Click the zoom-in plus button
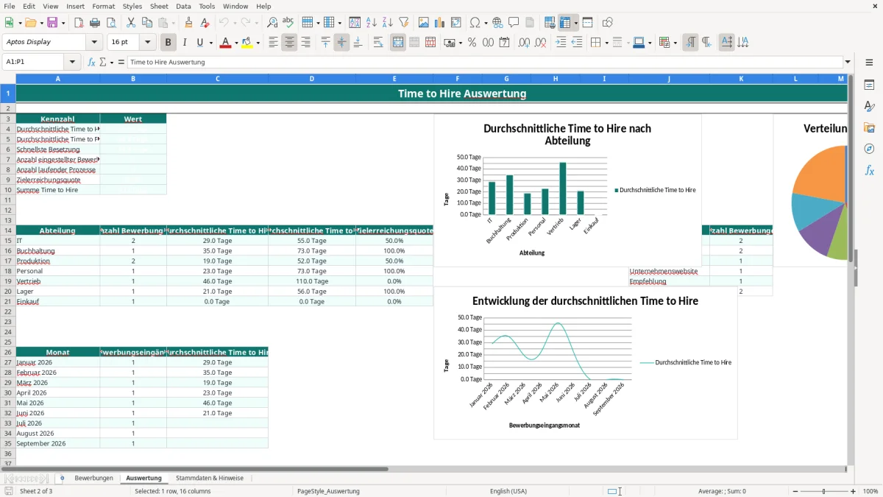This screenshot has width=883, height=497. [854, 491]
